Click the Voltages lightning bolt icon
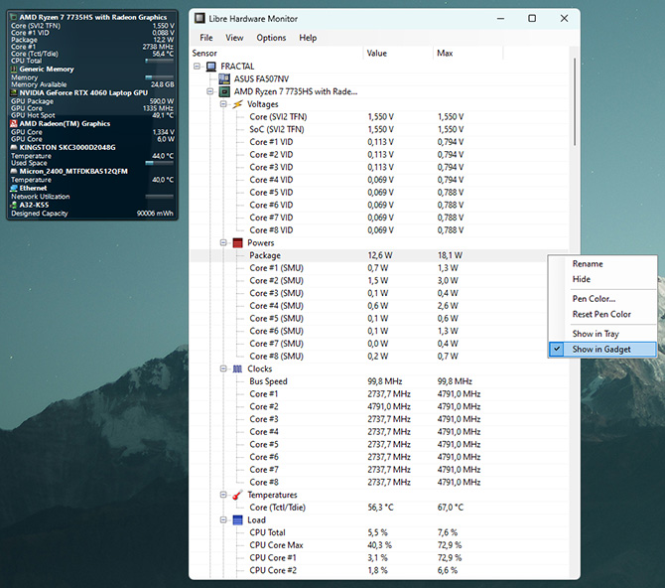Viewport: 665px width, 588px height. [x=237, y=104]
